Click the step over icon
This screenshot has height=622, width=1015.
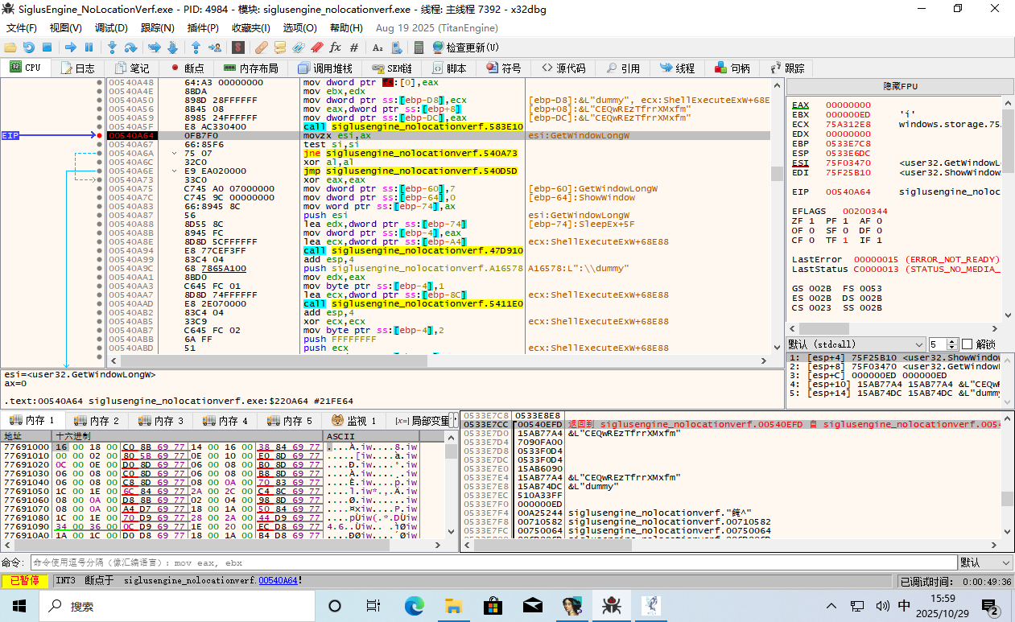130,47
